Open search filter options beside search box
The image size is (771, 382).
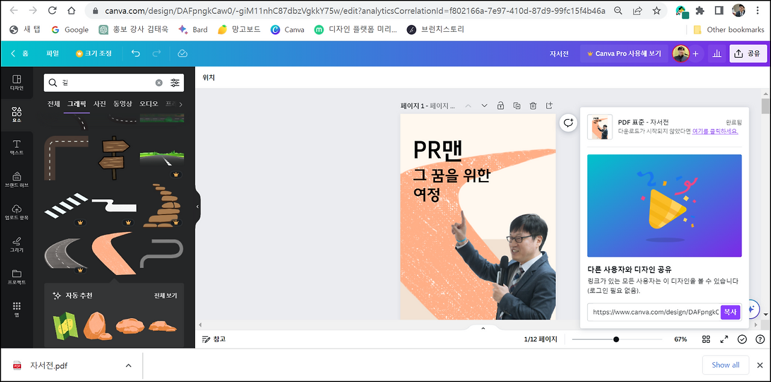tap(175, 81)
